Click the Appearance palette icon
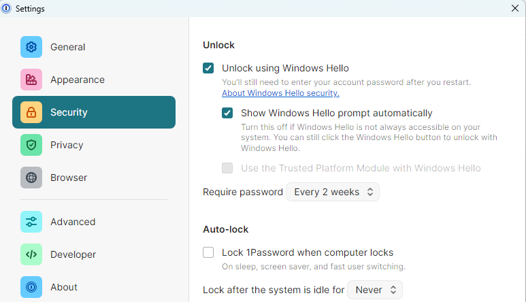This screenshot has width=526, height=302. (x=31, y=80)
